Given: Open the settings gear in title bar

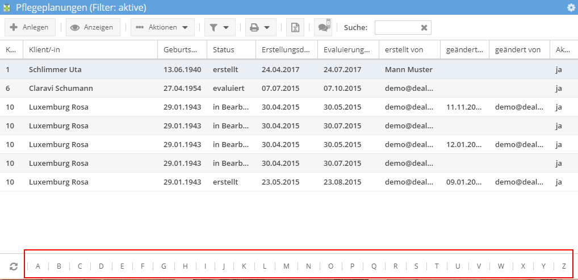Looking at the screenshot, I should click(571, 7).
